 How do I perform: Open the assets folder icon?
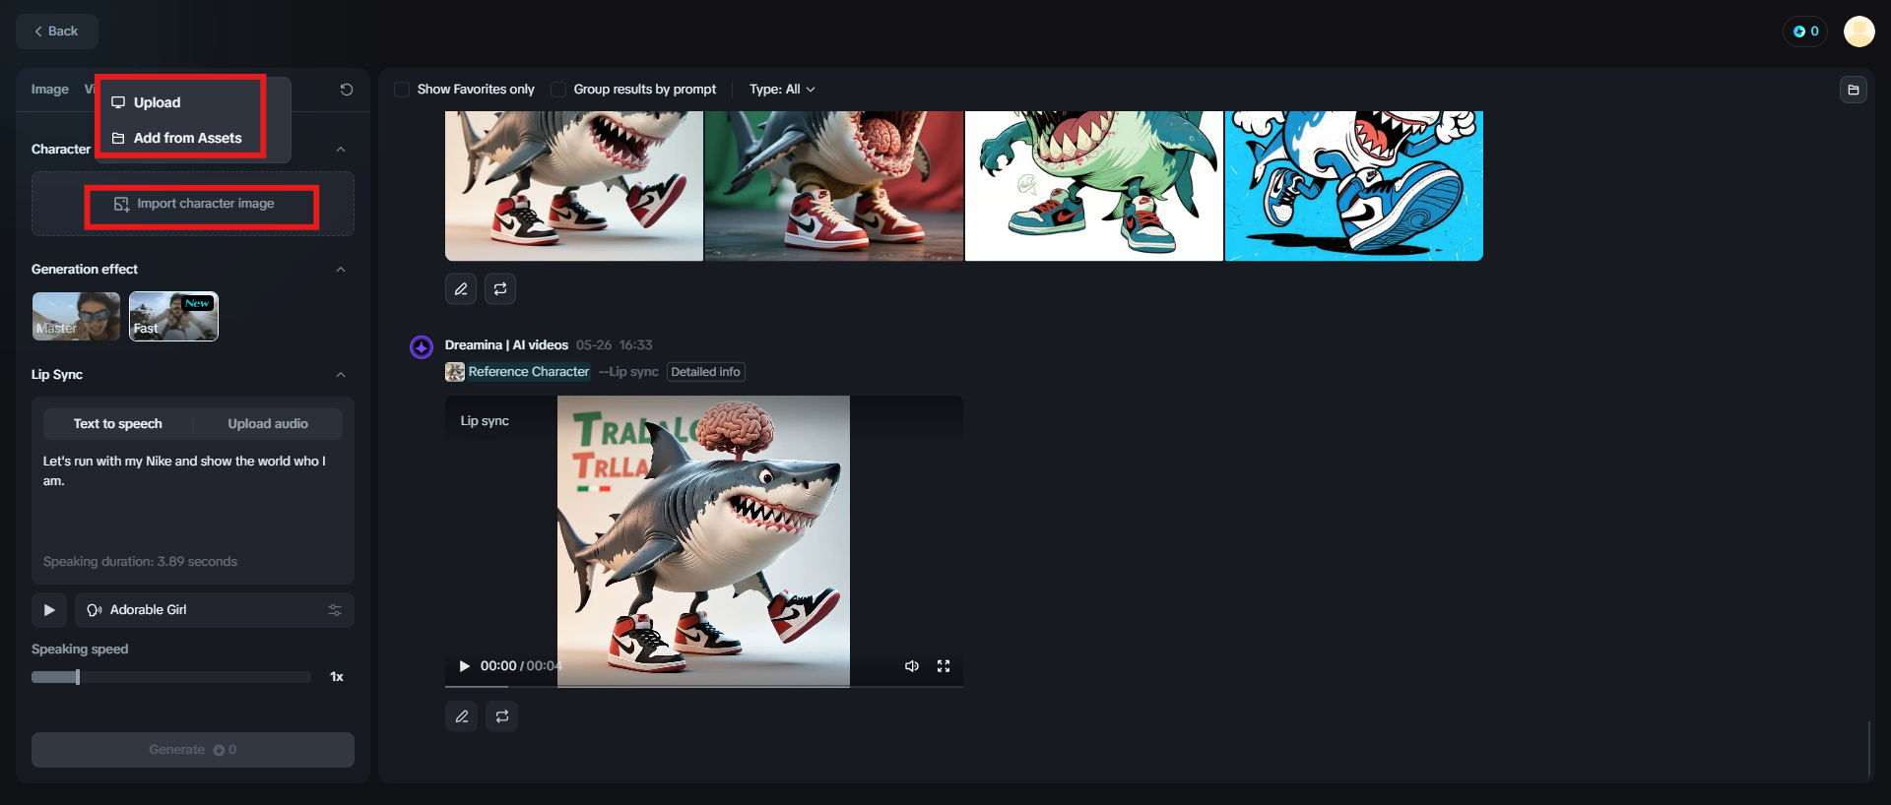click(1854, 90)
